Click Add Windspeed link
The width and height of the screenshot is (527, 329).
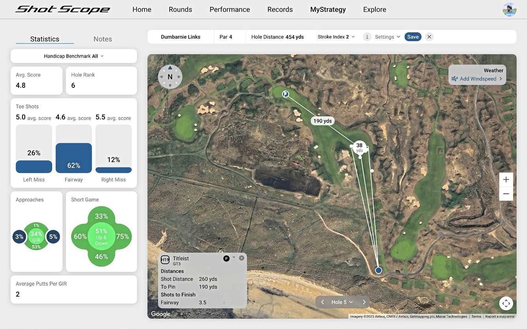point(477,79)
